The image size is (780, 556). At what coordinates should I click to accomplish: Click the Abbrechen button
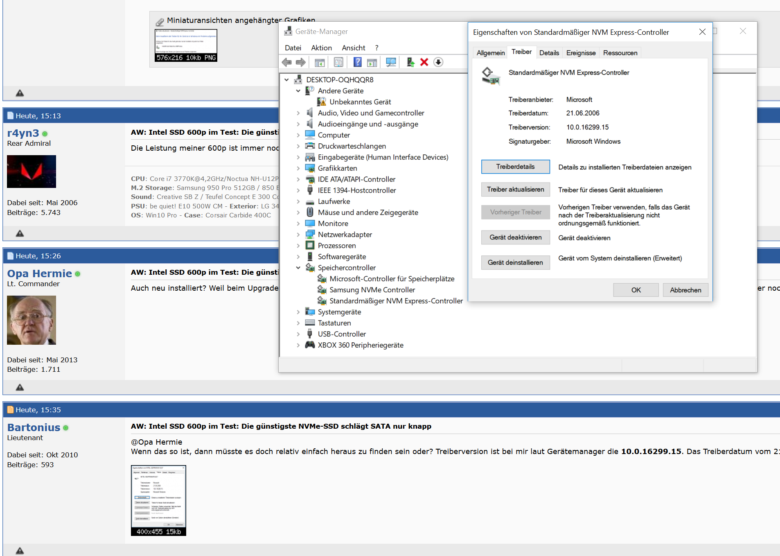(x=685, y=290)
